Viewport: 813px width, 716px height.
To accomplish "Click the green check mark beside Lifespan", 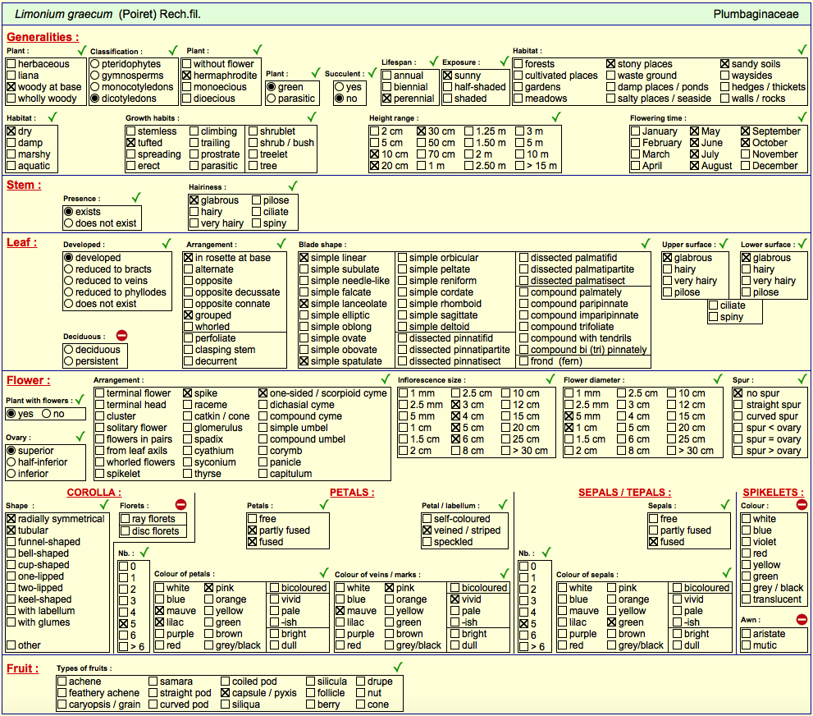I will point(434,62).
